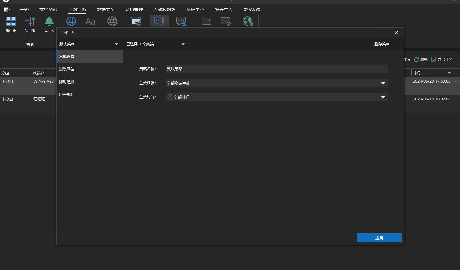This screenshot has width=460, height=270.
Task: Click the 2024-05-14 10:32:00 time cell
Action: (x=431, y=99)
